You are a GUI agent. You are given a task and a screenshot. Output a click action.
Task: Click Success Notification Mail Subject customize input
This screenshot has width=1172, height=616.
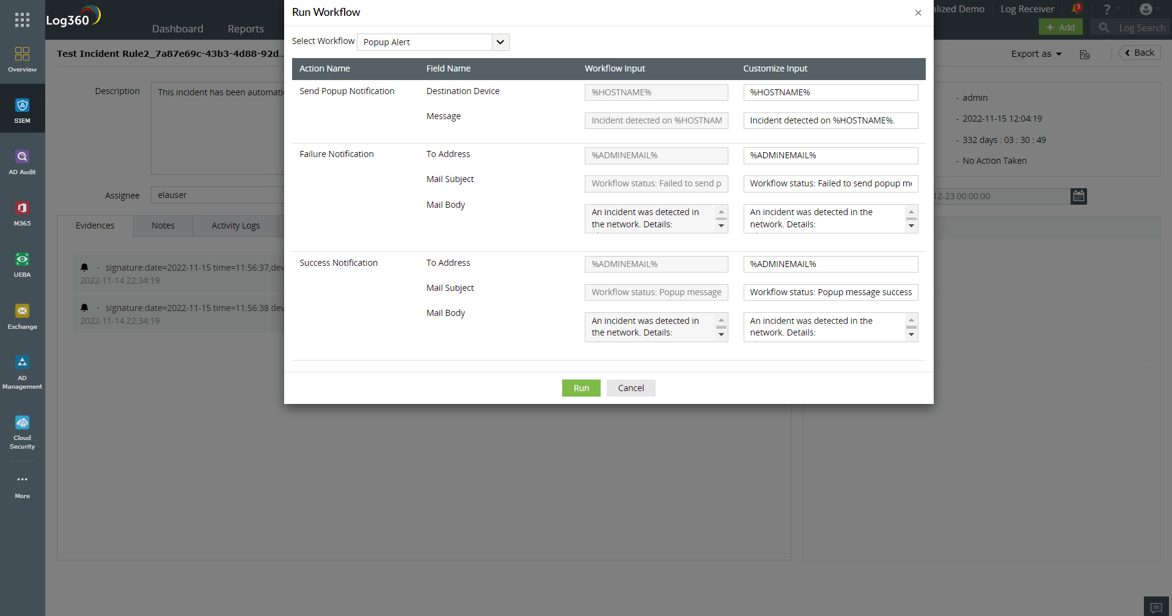pos(830,292)
